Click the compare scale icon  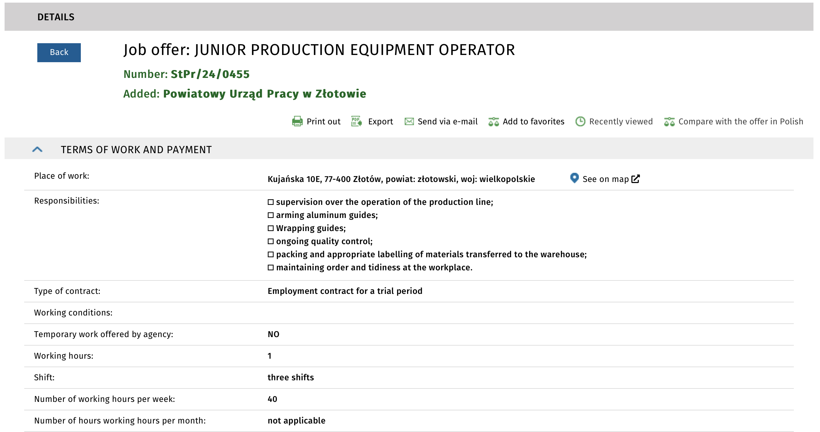coord(669,122)
